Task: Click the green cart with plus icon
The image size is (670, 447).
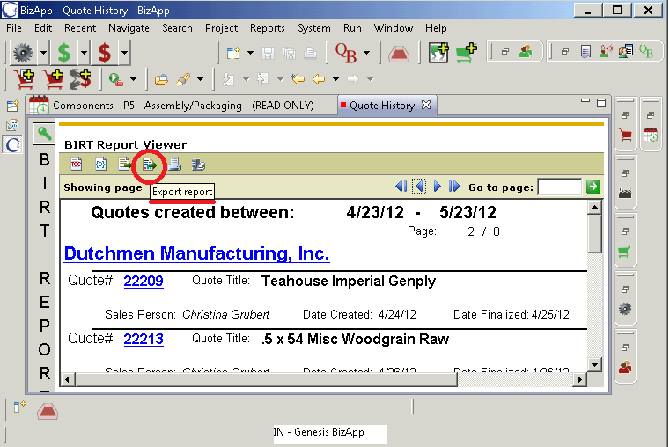Action: tap(466, 53)
